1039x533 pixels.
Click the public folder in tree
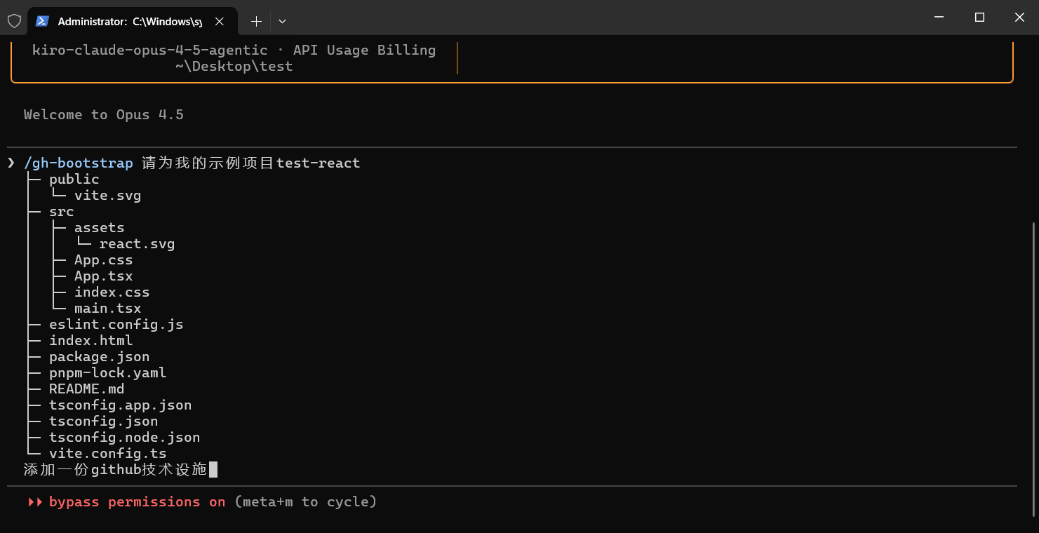[74, 180]
